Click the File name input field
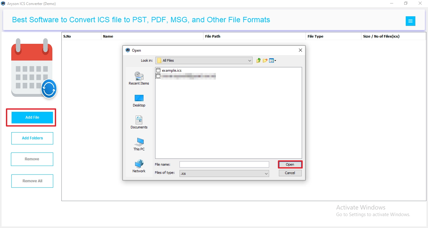The width and height of the screenshot is (428, 228). pyautogui.click(x=224, y=164)
